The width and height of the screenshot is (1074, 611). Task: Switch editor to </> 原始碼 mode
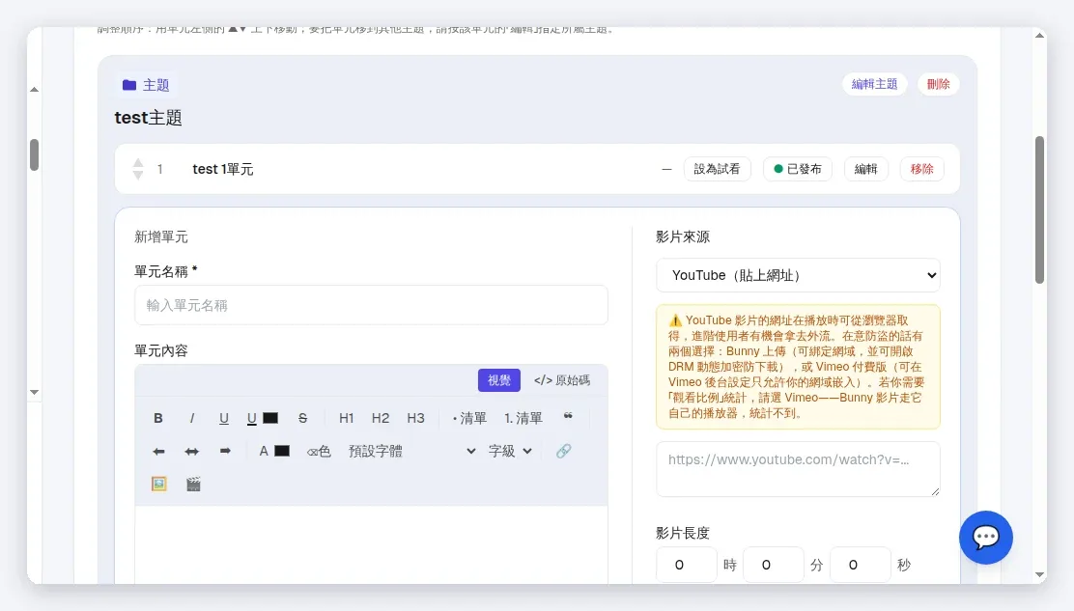[562, 380]
